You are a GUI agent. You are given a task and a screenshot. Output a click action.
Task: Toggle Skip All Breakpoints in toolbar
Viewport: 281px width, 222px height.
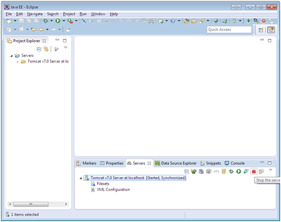(84, 21)
